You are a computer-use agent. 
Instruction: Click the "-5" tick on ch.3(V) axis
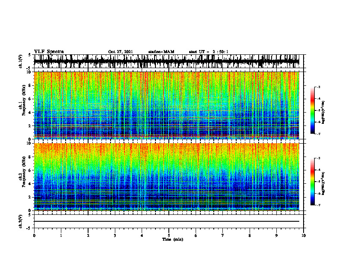coord(29,228)
